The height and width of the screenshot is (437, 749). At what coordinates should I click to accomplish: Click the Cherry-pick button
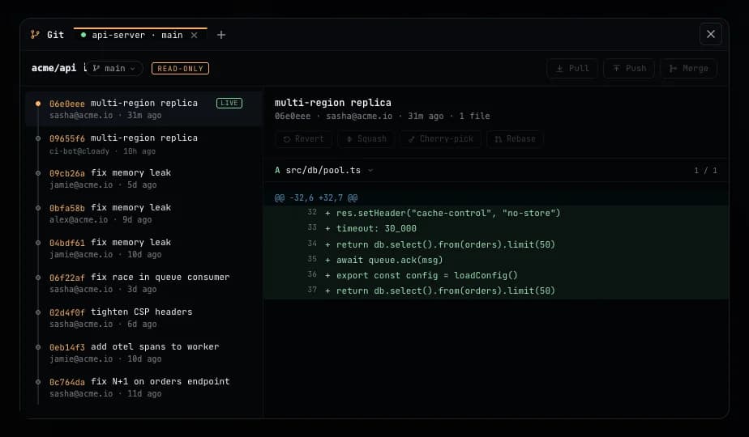point(440,139)
